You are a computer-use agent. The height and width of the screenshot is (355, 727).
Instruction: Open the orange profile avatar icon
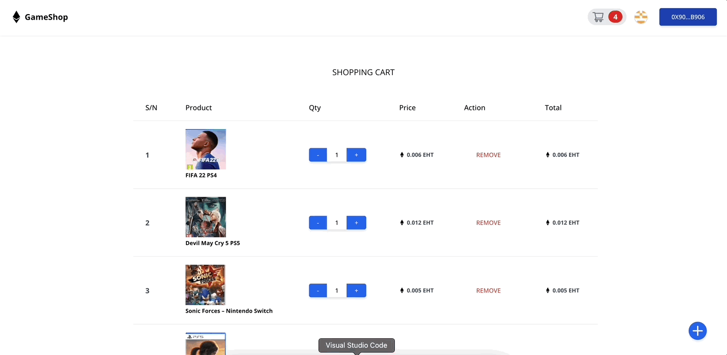click(641, 17)
